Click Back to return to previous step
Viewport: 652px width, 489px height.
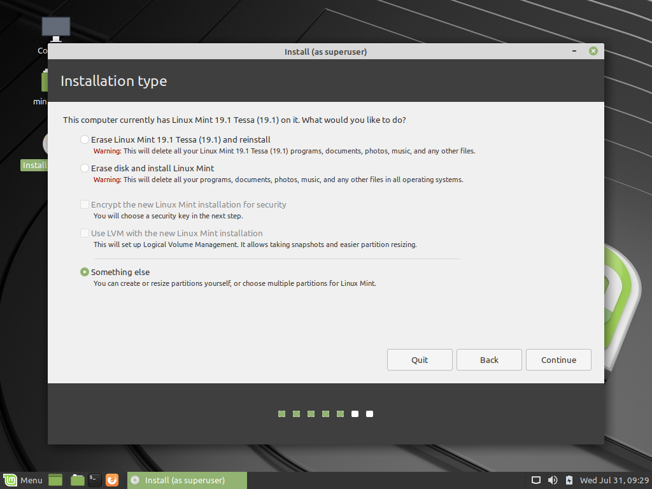coord(489,359)
